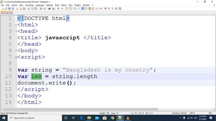Open the User Defined Language toolbar icon
Viewport: 216px width, 121px height.
tap(86, 9)
